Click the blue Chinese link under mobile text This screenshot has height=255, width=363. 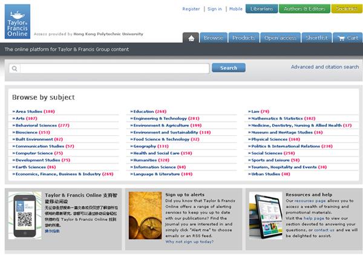(x=52, y=231)
